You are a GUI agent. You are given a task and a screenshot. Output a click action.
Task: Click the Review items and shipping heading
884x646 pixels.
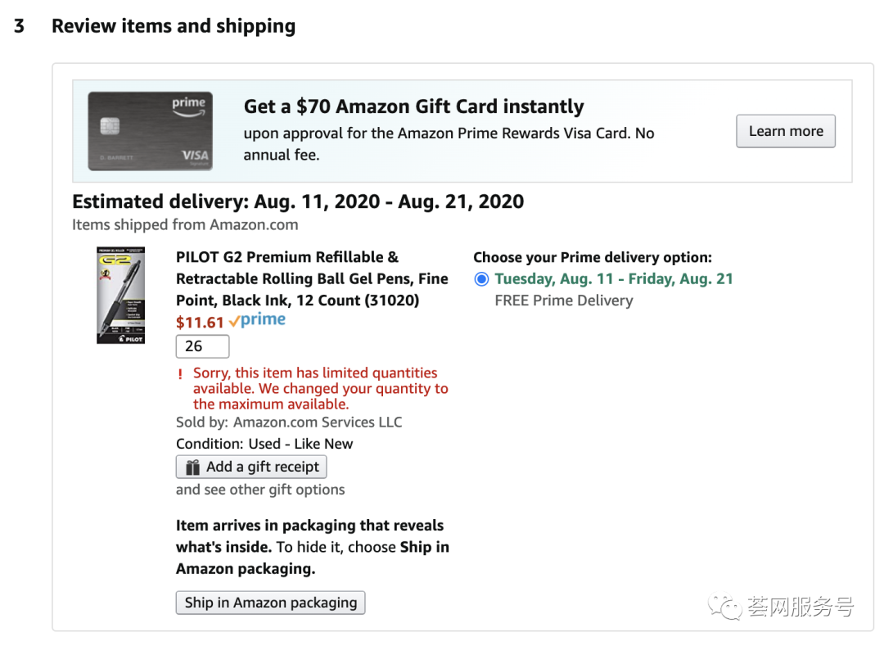coord(174,26)
